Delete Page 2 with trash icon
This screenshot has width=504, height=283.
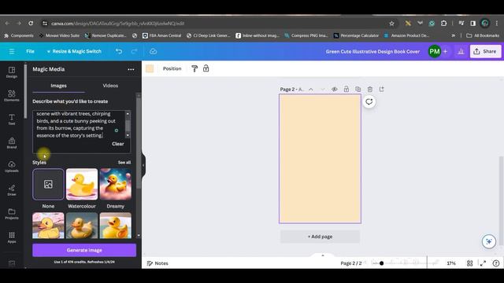click(x=370, y=89)
